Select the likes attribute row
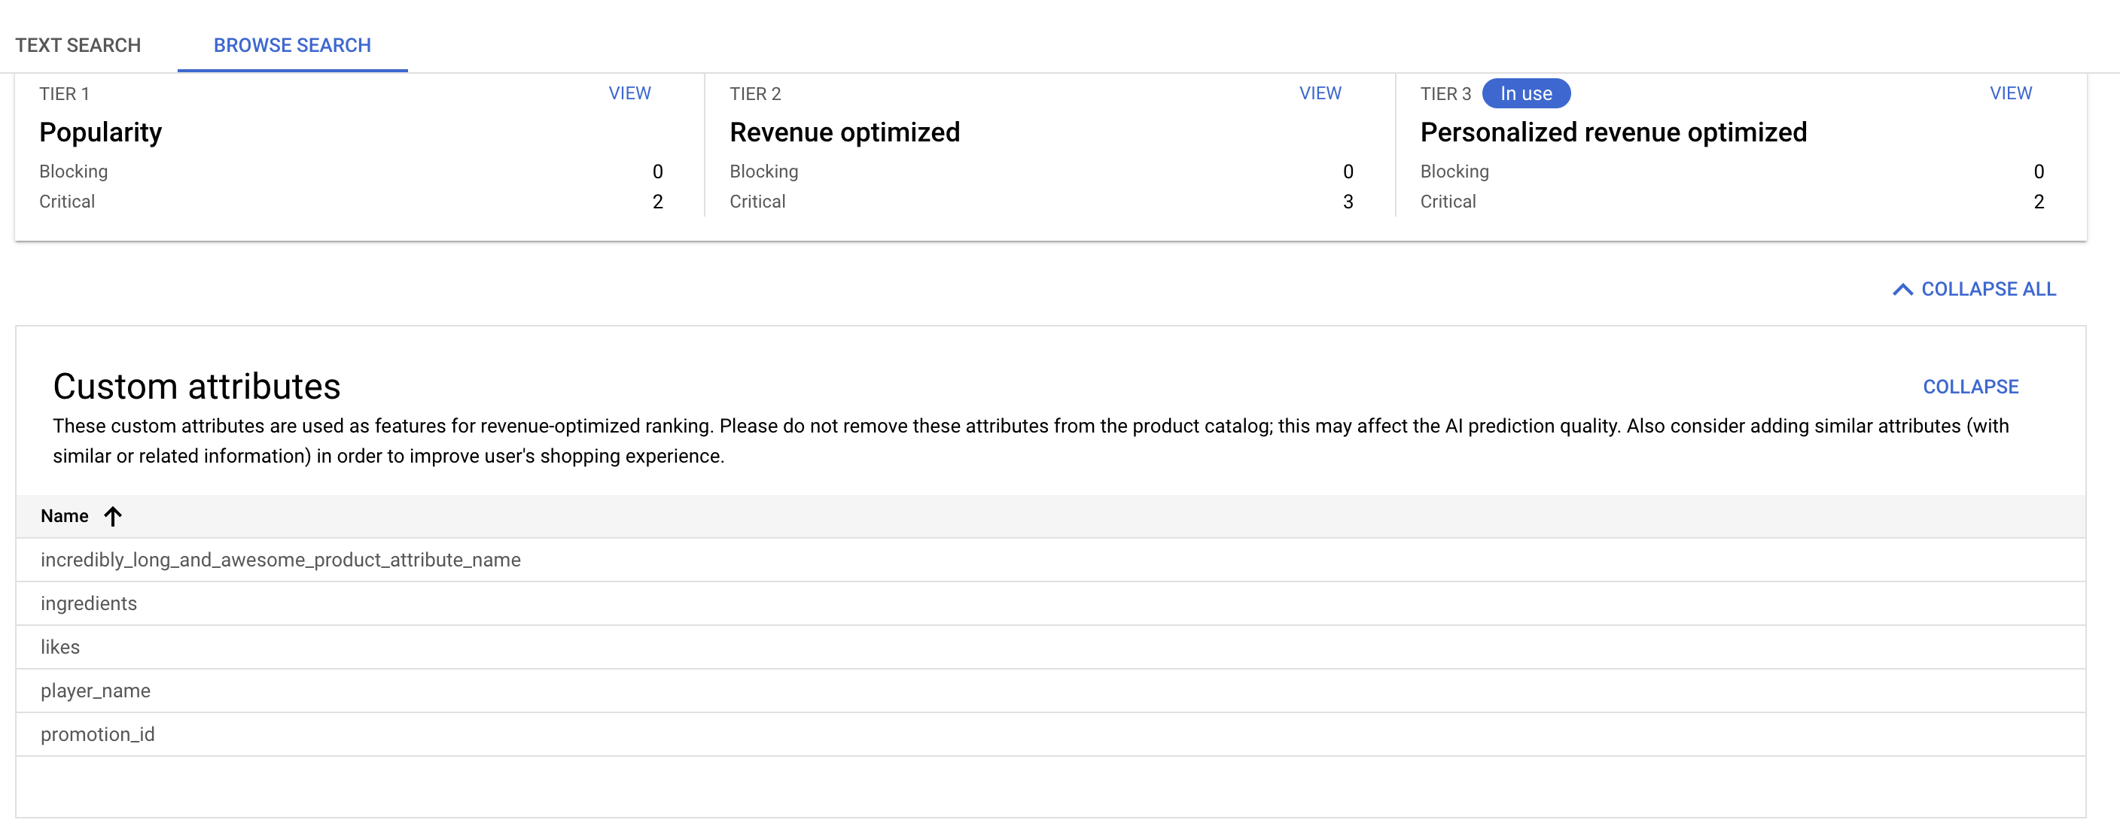This screenshot has width=2120, height=835. pyautogui.click(x=60, y=648)
